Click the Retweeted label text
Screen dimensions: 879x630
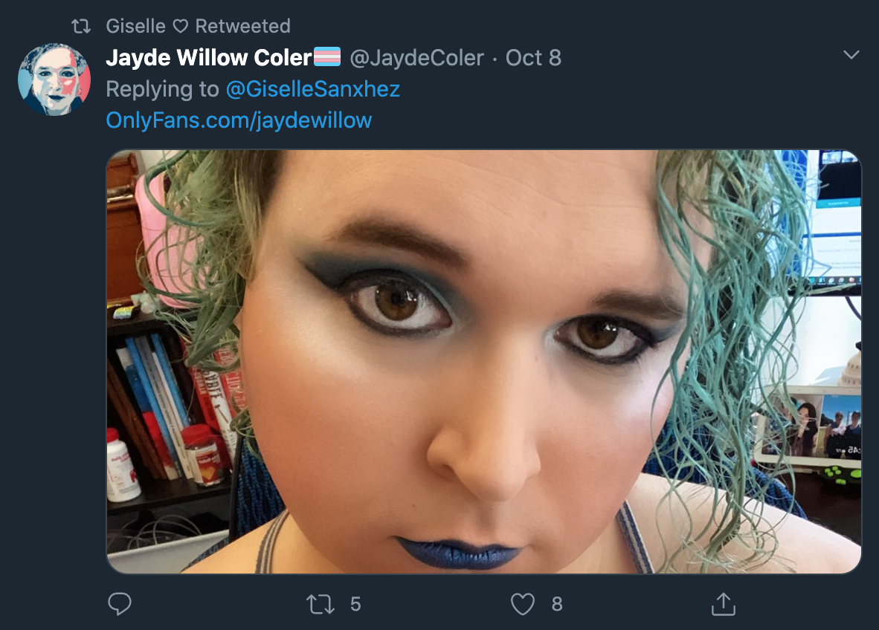coord(242,26)
